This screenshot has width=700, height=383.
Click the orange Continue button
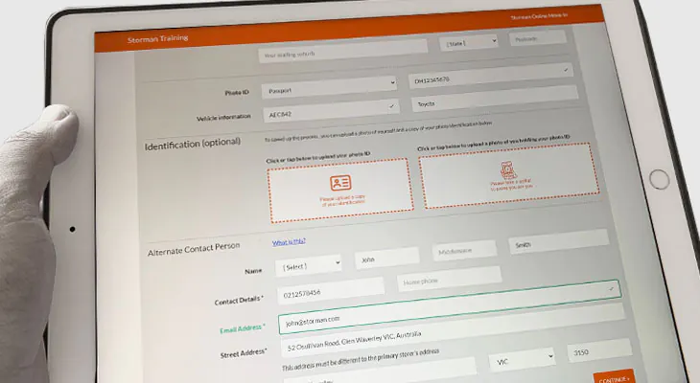[615, 377]
